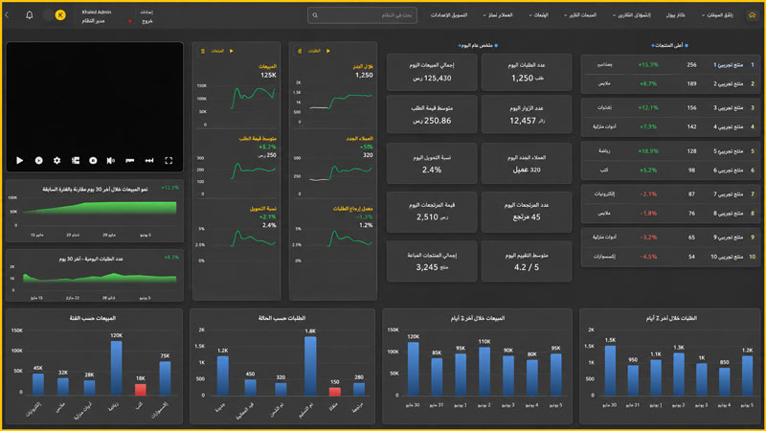Click the 250.86 average order value card
Image resolution: width=766 pixels, height=431 pixels.
pos(432,114)
